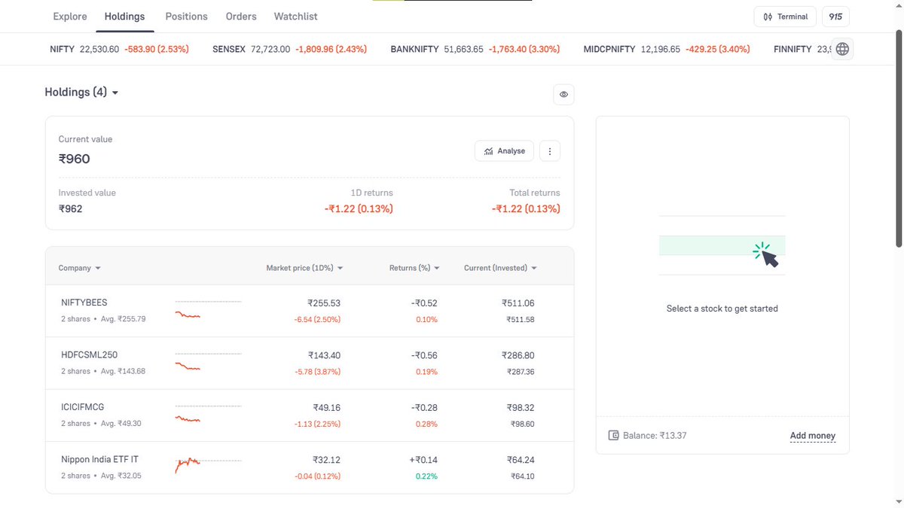Select the NIFTYBEES holding

point(310,311)
